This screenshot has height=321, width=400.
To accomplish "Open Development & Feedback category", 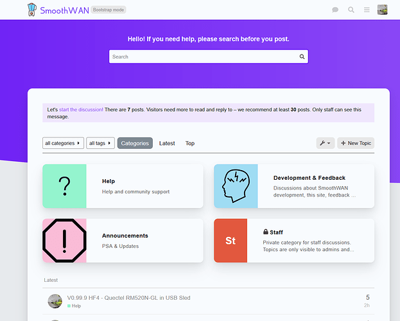I will point(309,178).
